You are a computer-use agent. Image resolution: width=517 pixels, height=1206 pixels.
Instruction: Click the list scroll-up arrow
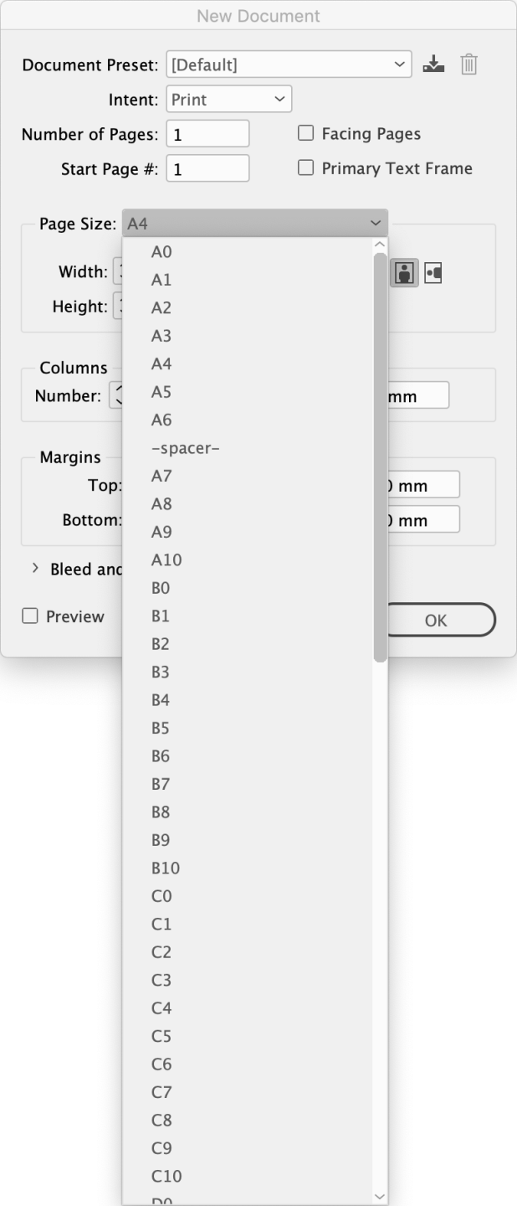[x=381, y=244]
